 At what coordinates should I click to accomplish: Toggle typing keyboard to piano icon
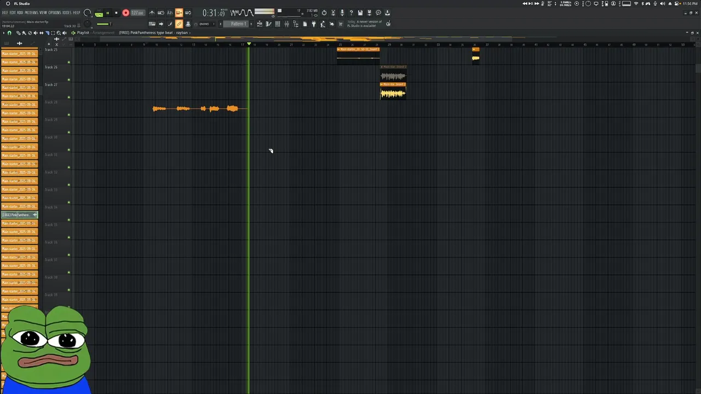[152, 24]
